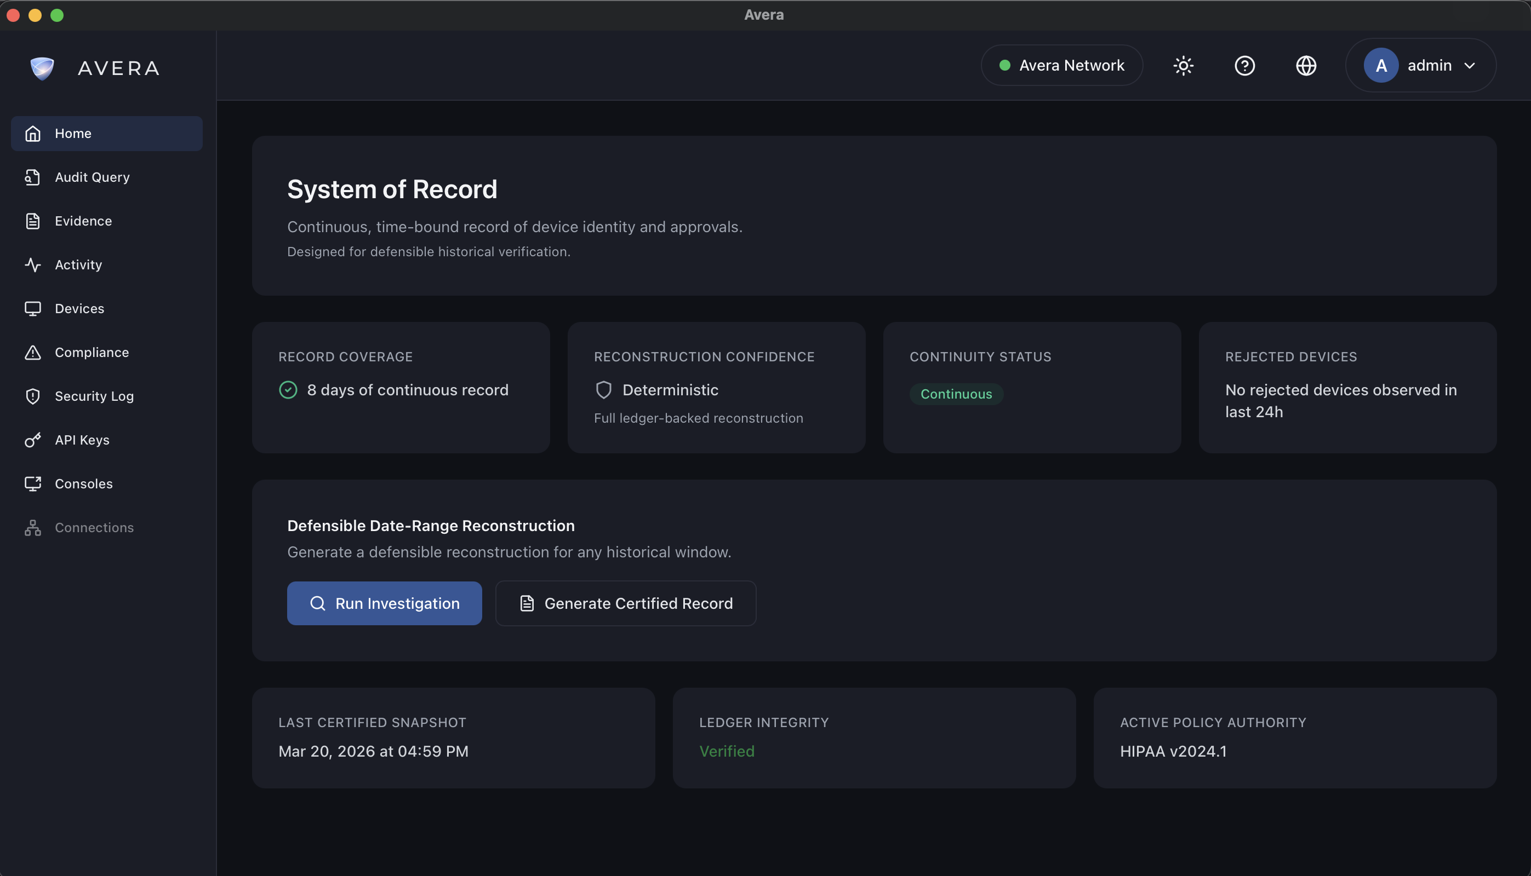Image resolution: width=1531 pixels, height=876 pixels.
Task: Click the Compliance warning-triangle icon
Action: [32, 352]
